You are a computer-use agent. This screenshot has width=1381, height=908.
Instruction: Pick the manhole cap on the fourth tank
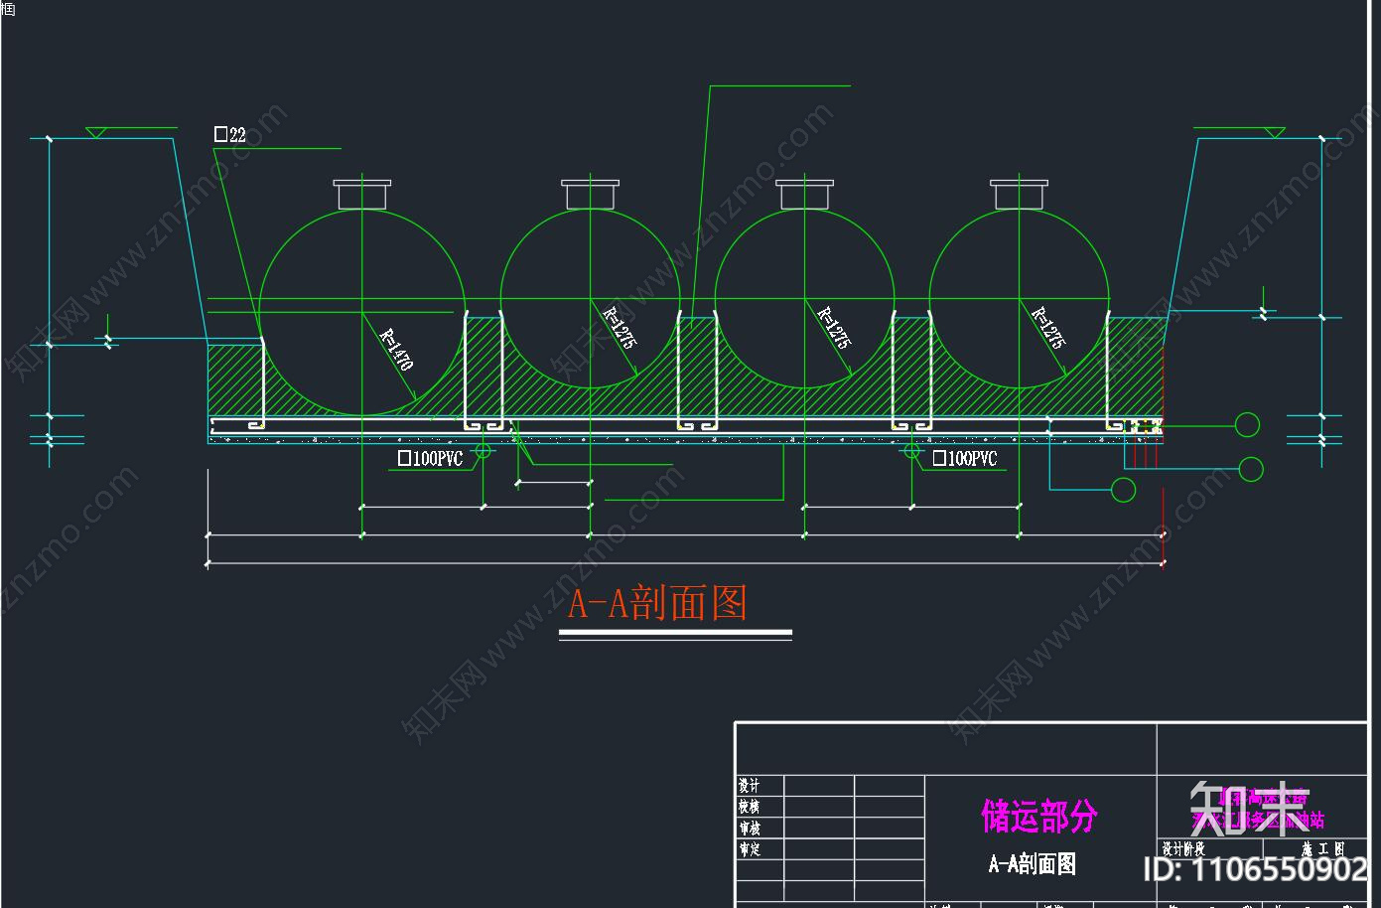point(1020,194)
